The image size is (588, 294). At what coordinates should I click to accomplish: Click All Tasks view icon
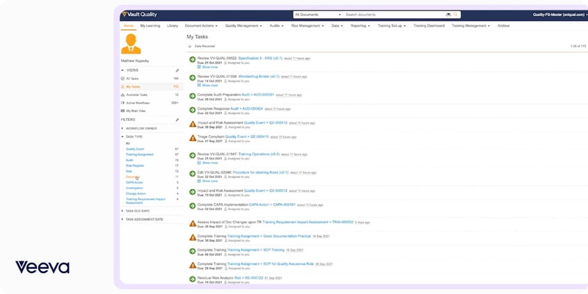pos(122,79)
